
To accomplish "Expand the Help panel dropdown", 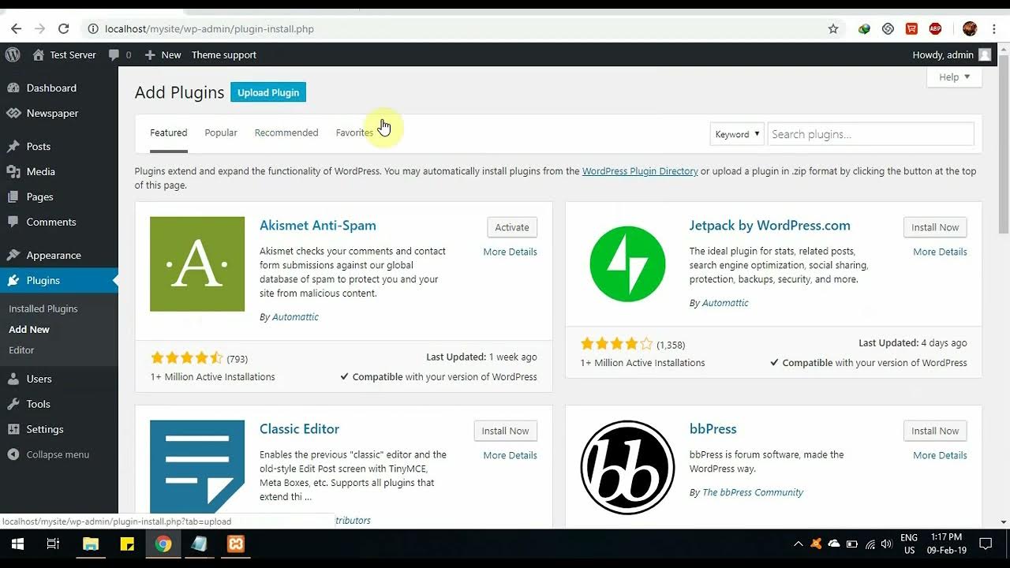I will [x=955, y=77].
